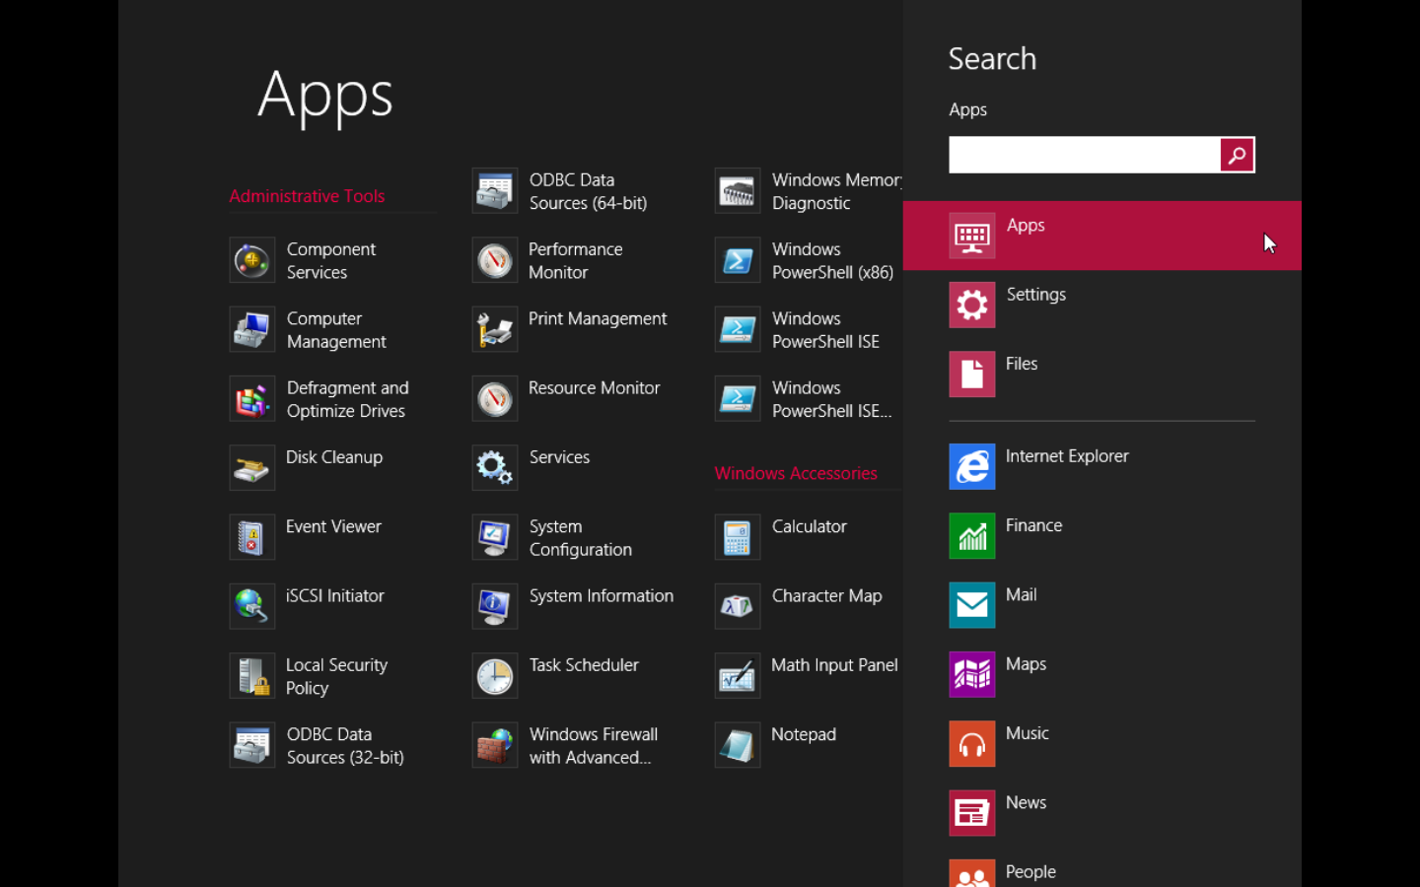
Task: Start Disk Cleanup icon
Action: coord(252,468)
